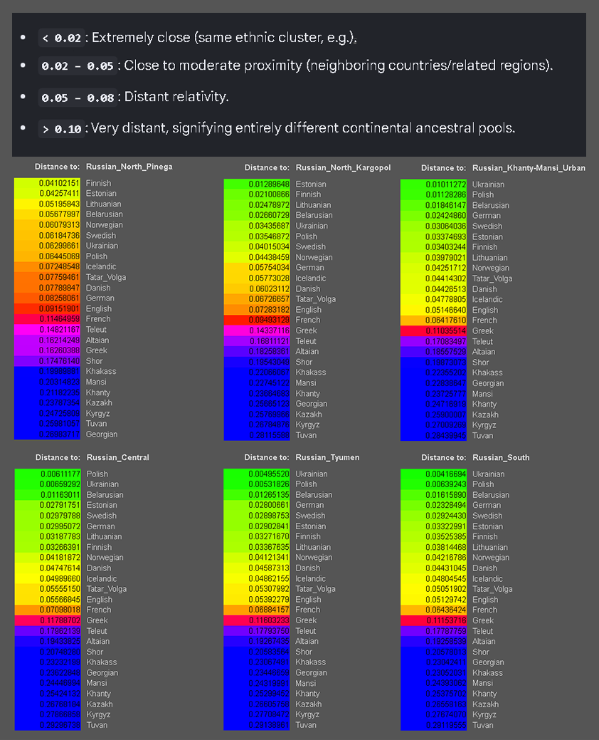Select the '0.02 – 0.05' legend range chip

coord(78,66)
